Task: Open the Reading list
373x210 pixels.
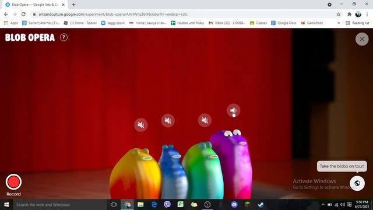Action: [357, 23]
